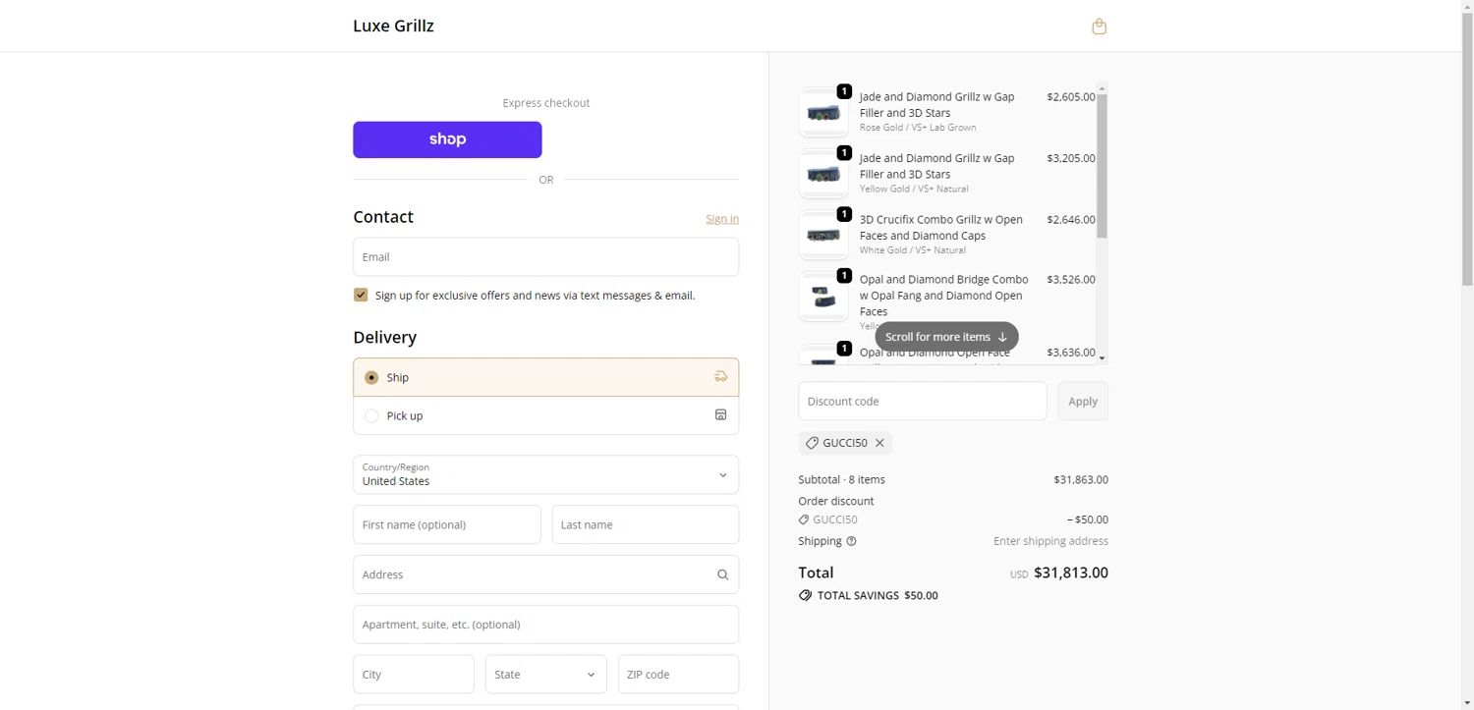The image size is (1474, 710).
Task: Click the order discount GUCCI50 tag icon
Action: pos(804,519)
